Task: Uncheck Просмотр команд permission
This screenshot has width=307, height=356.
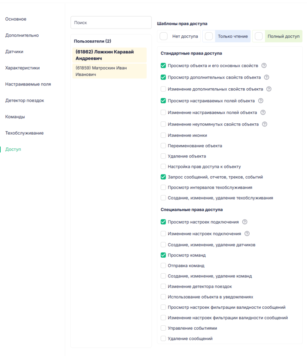Action: click(x=163, y=255)
